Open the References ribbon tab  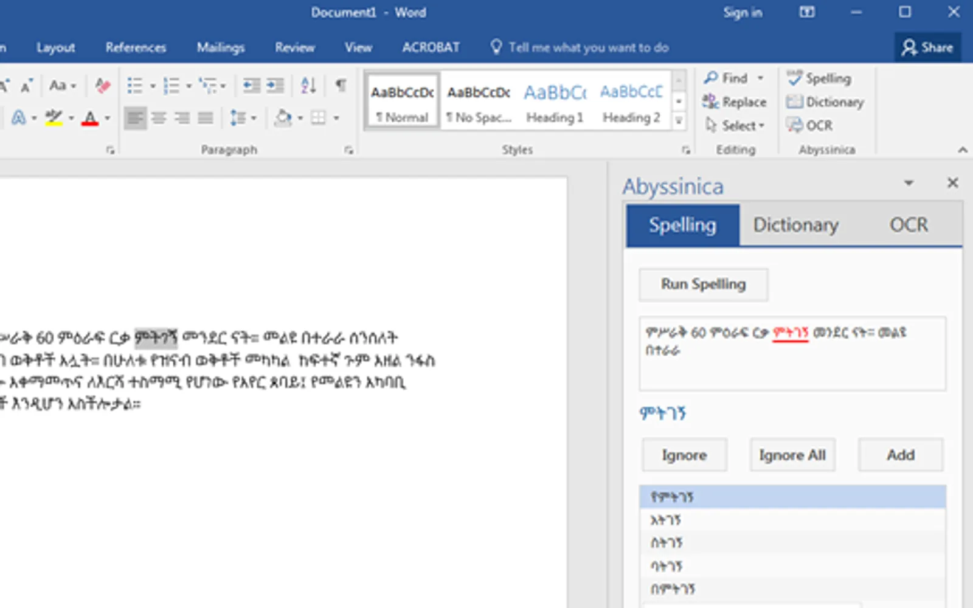click(x=136, y=47)
